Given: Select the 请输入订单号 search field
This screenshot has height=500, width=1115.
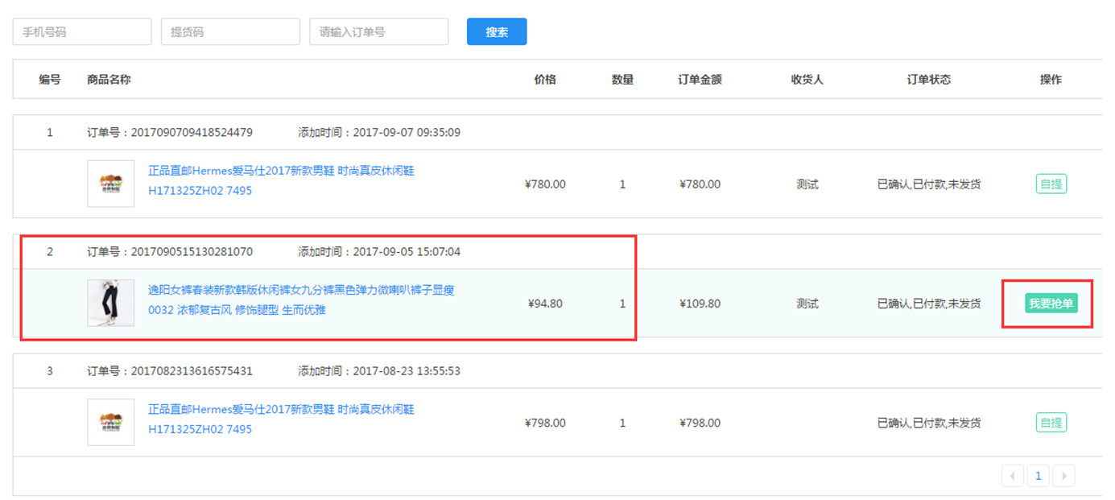Looking at the screenshot, I should (x=378, y=32).
